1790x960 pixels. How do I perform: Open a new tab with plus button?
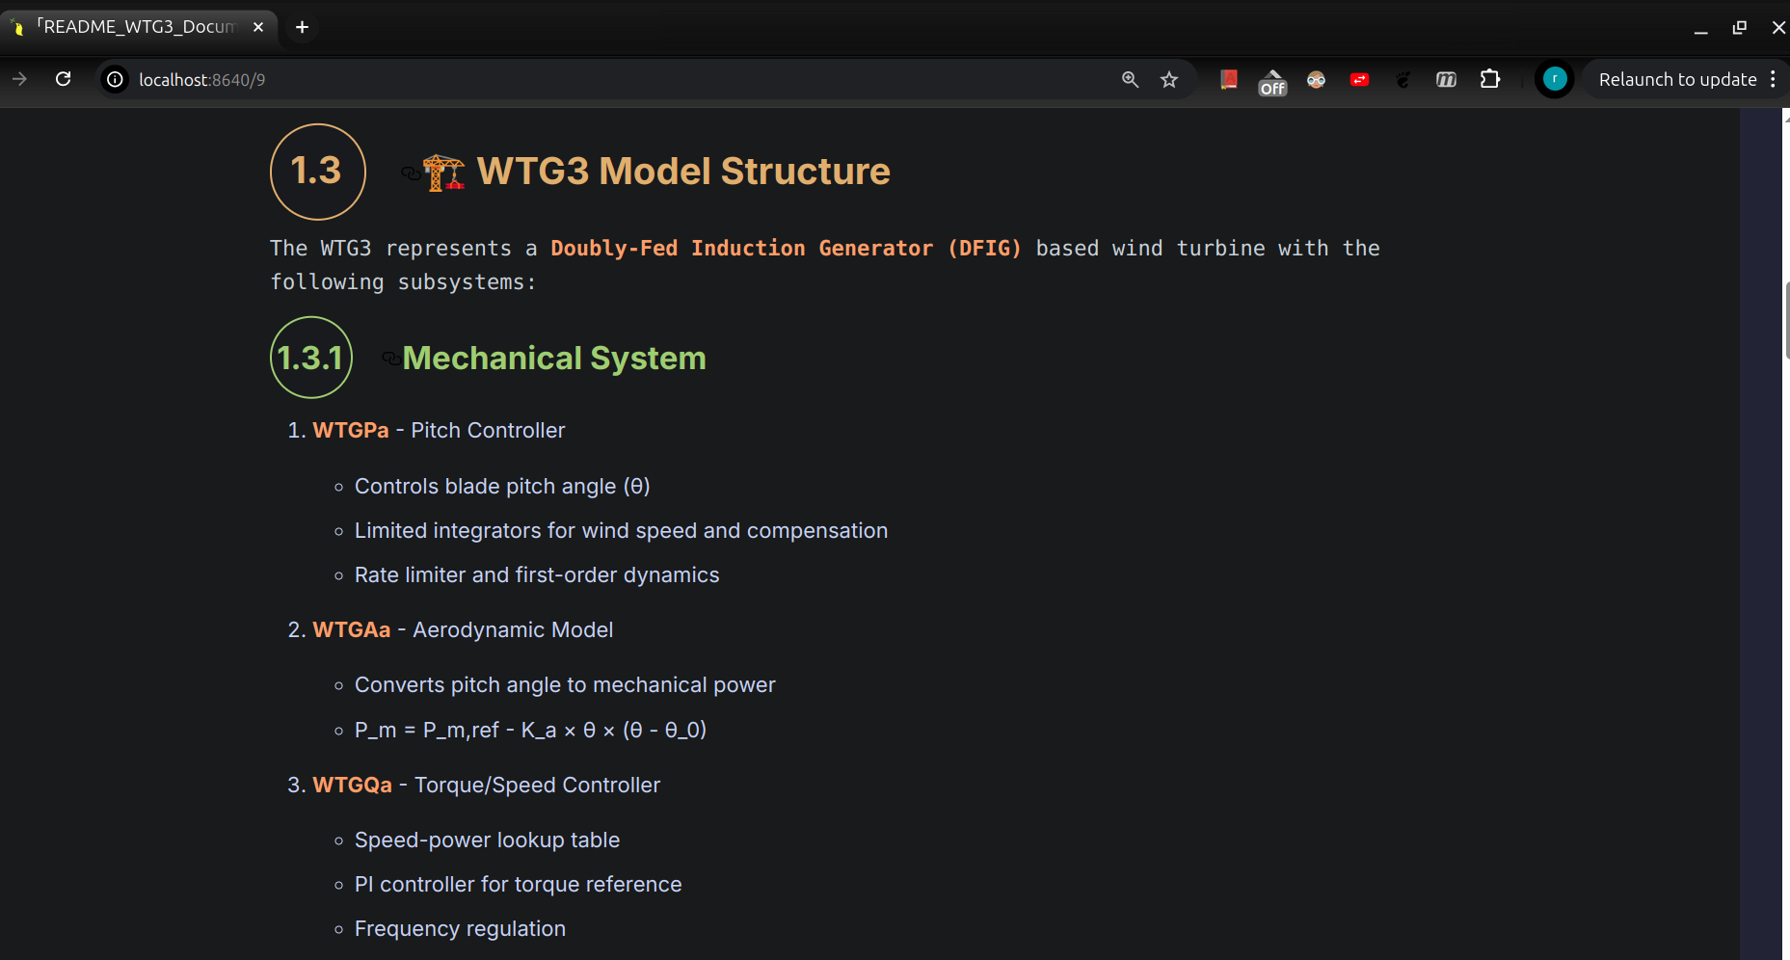click(x=302, y=27)
